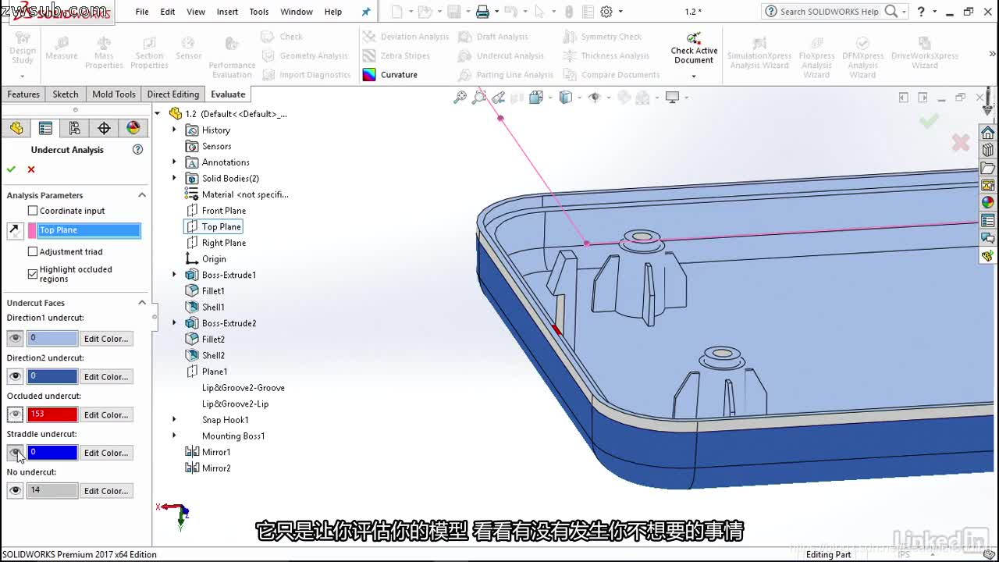The width and height of the screenshot is (999, 562).
Task: Edit Color for Direction2 undercut
Action: [106, 377]
